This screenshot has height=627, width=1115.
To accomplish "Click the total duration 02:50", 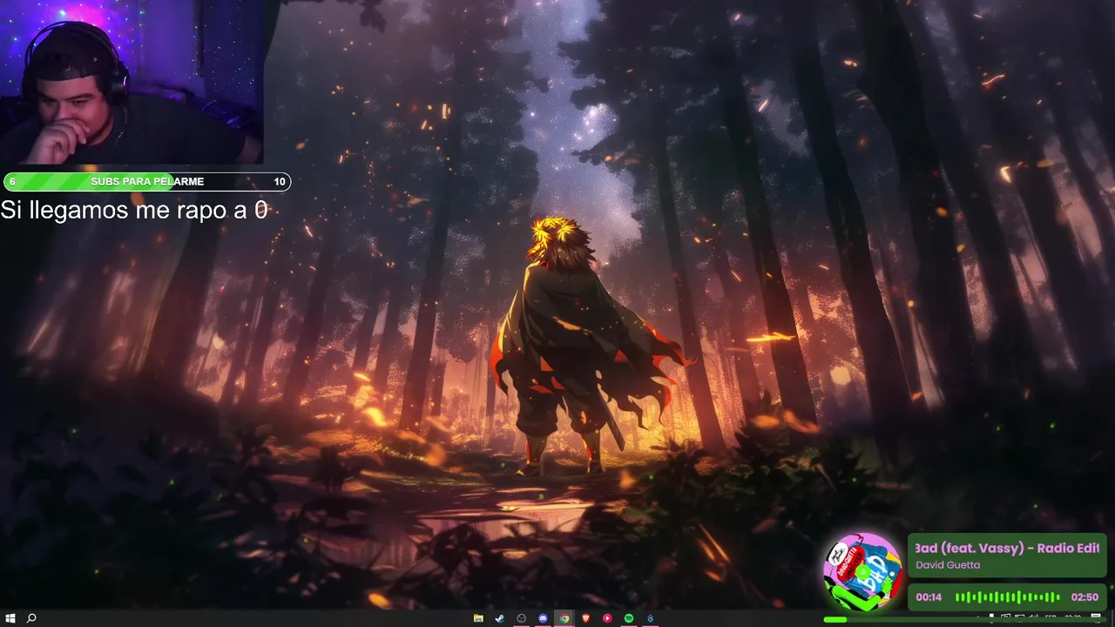I will point(1085,597).
